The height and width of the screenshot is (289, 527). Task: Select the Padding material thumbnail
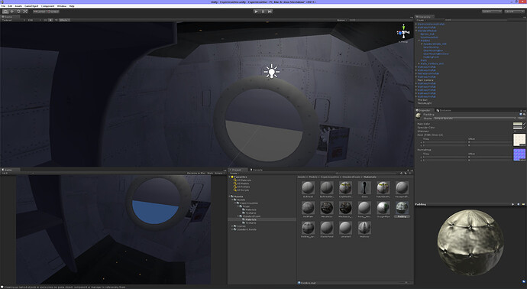pos(402,209)
